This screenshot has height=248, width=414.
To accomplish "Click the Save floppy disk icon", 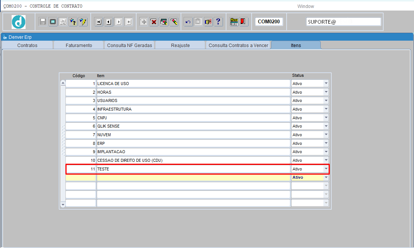I will click(43, 22).
